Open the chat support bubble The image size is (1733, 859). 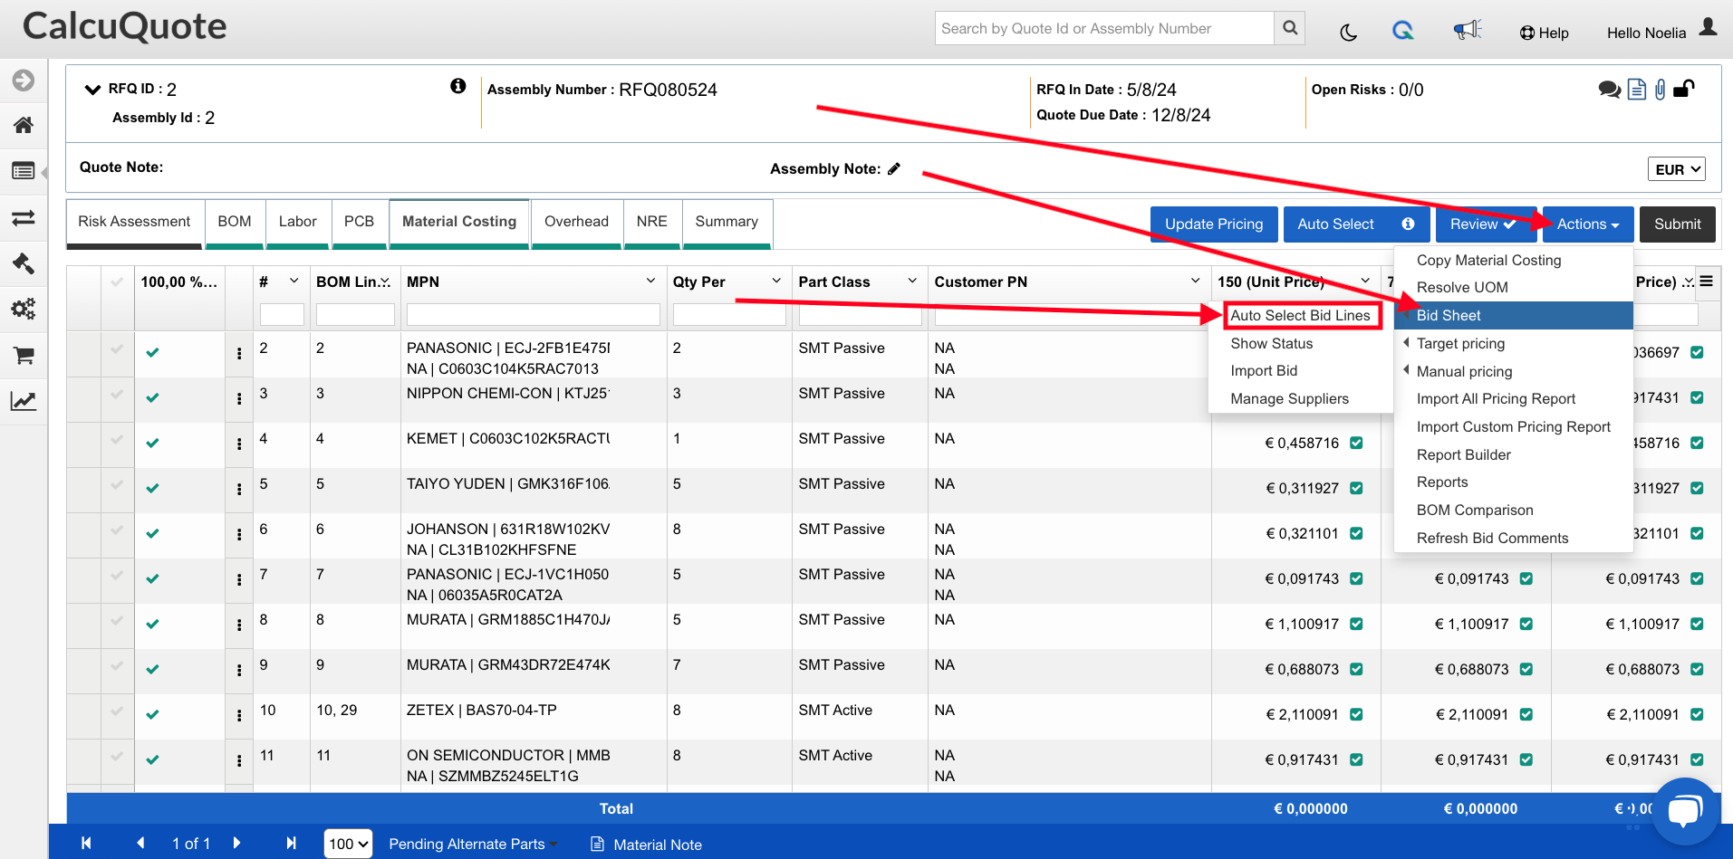pyautogui.click(x=1685, y=810)
